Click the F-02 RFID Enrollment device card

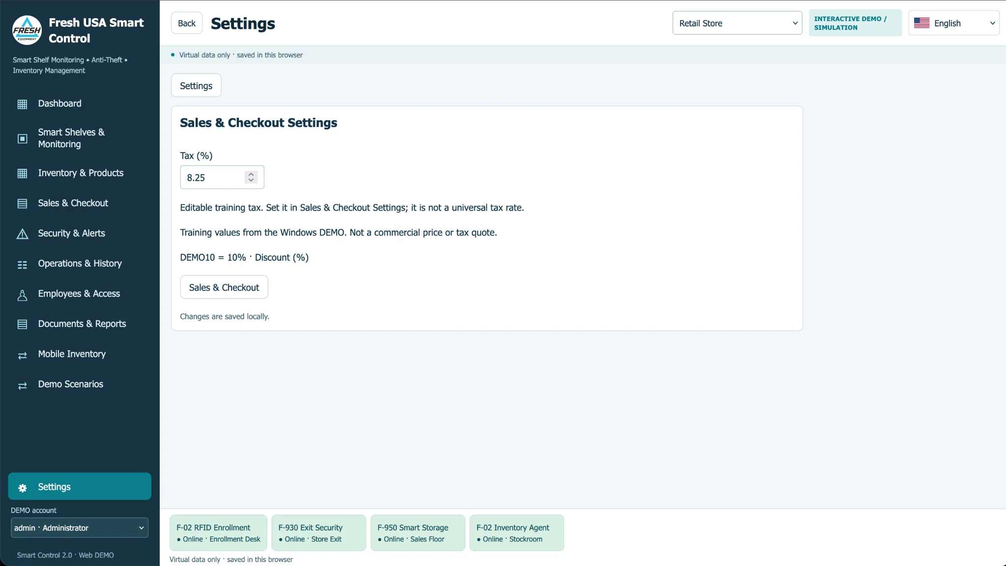click(x=218, y=533)
